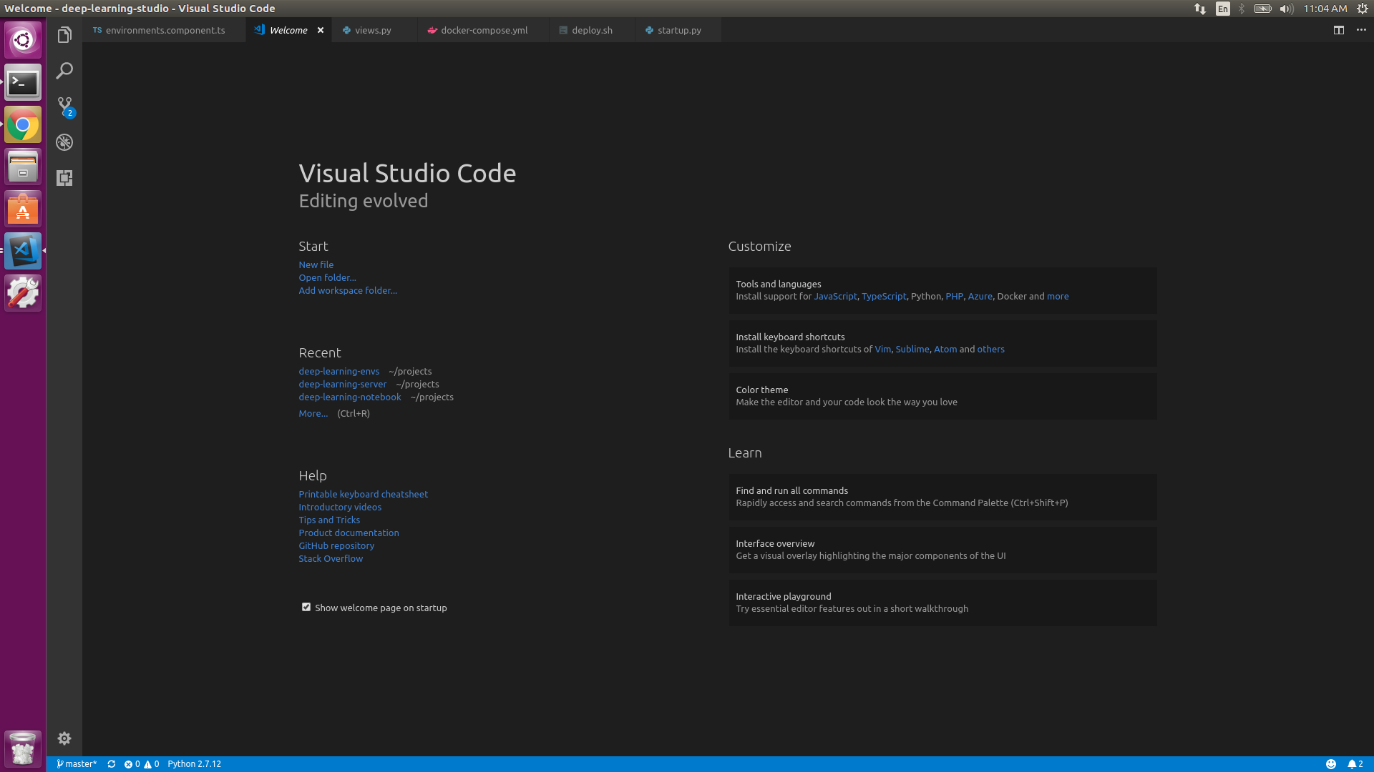Click master* branch indicator to switch branches
This screenshot has width=1374, height=772.
tap(77, 763)
